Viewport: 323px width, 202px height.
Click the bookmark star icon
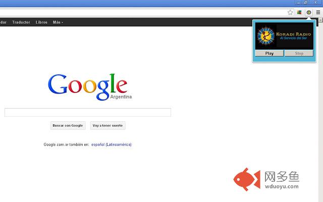click(290, 12)
